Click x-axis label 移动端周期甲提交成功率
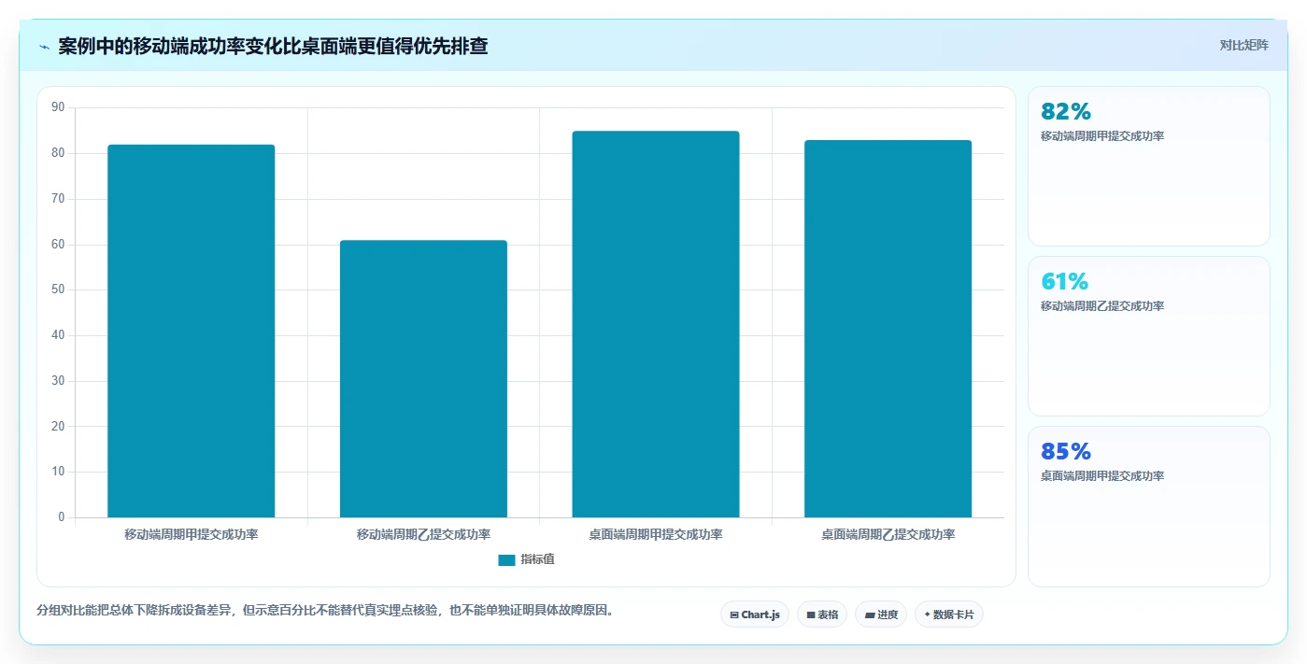Viewport: 1307px width, 664px height. point(192,535)
